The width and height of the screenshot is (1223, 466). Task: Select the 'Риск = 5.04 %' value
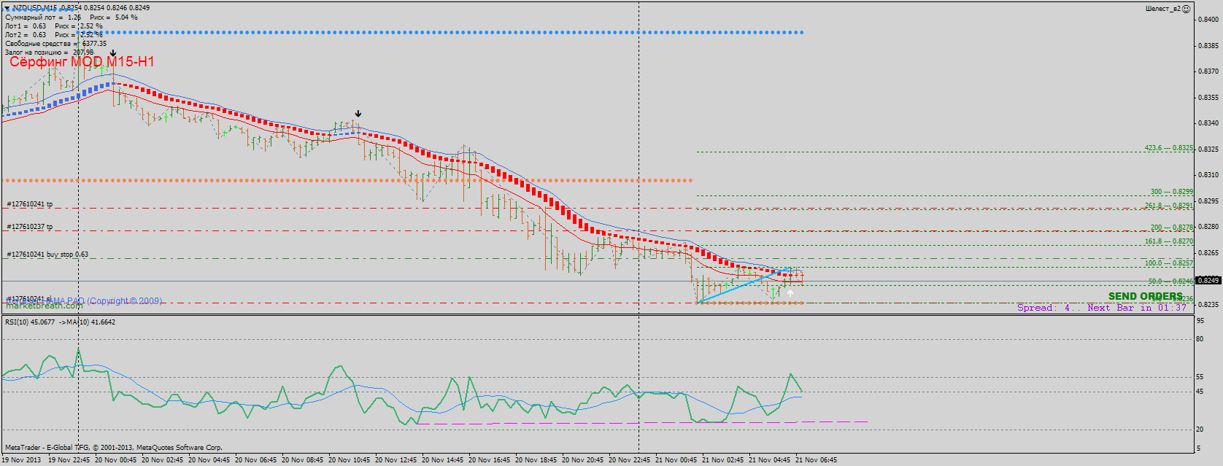114,18
